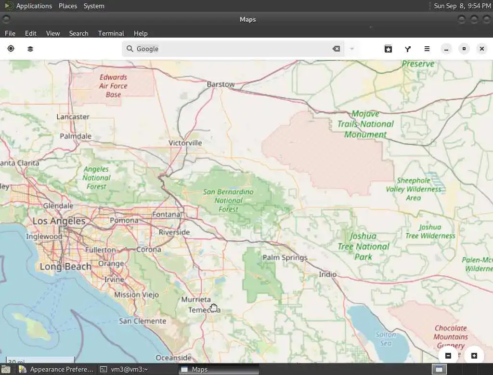Screen dimensions: 493x375
Task: Click the Glendale label on the map
Action: tap(58, 206)
